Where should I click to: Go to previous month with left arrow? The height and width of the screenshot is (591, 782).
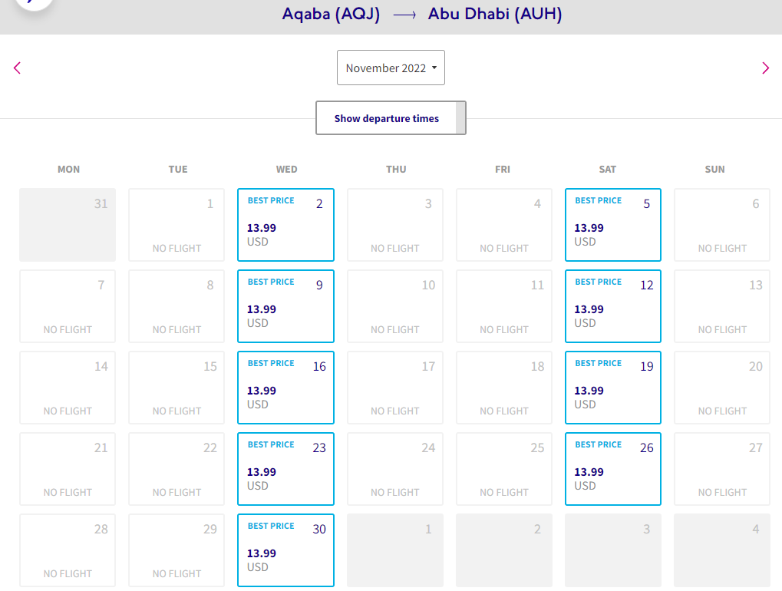pos(17,68)
